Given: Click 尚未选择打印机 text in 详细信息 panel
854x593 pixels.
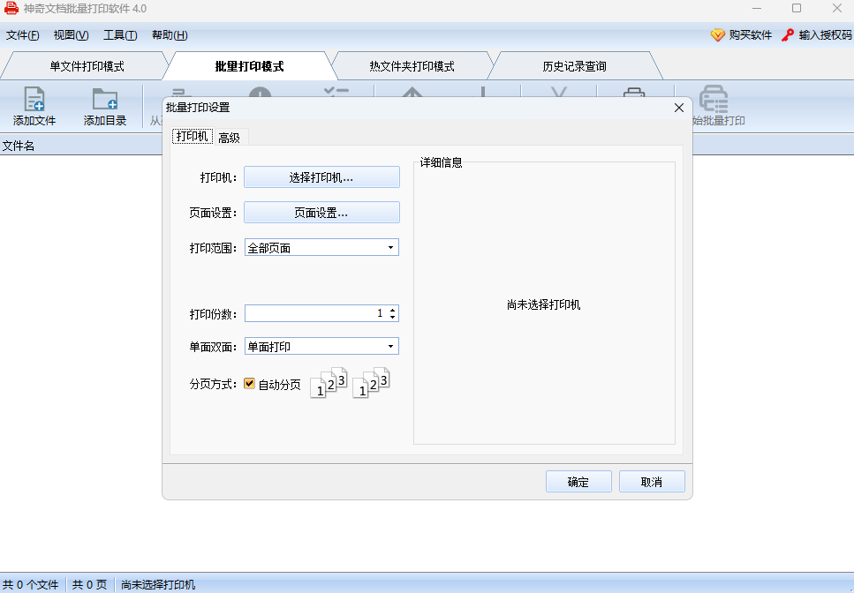Looking at the screenshot, I should point(543,304).
